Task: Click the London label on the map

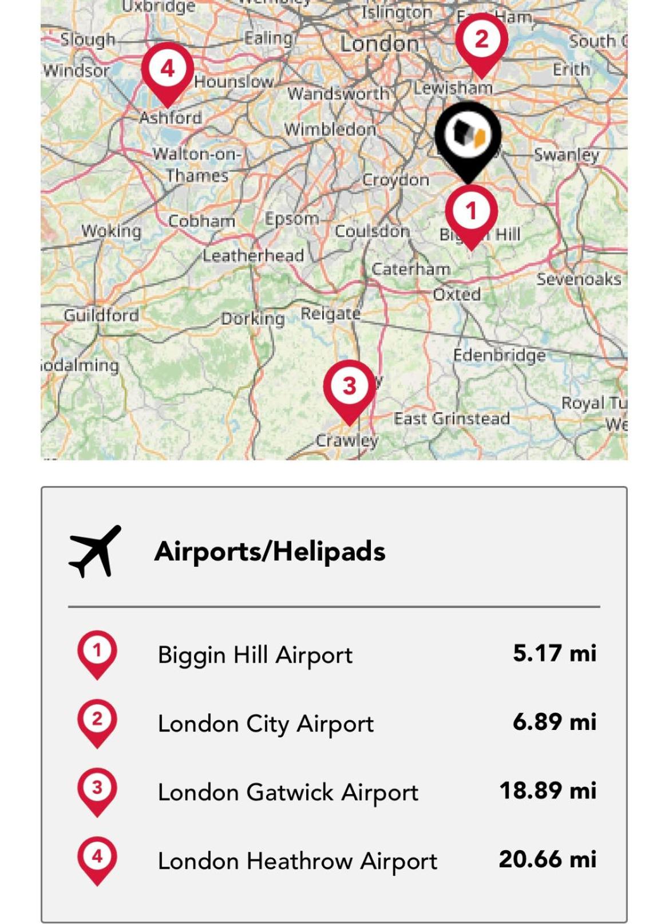Action: (379, 44)
